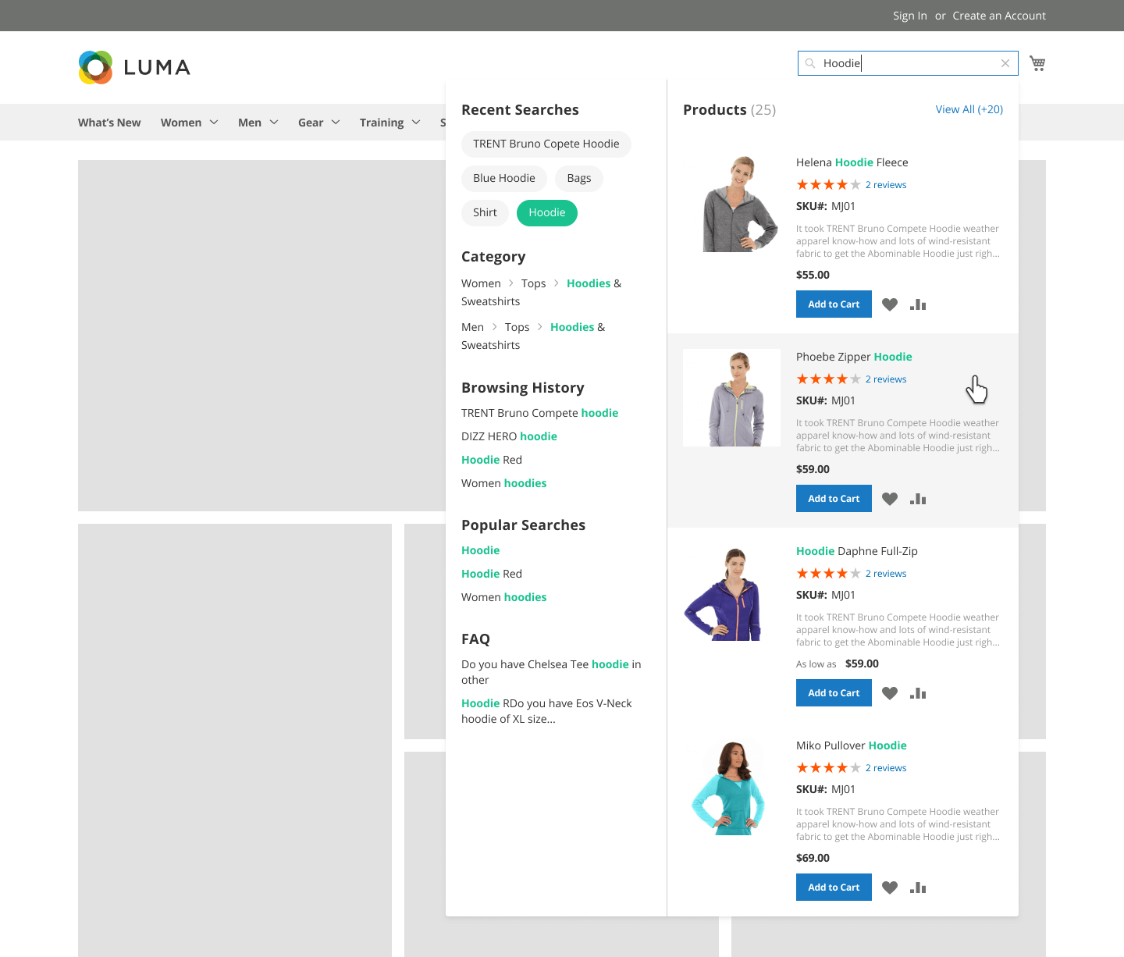Add Phoebe Zipper Hoodie to compare

918,499
